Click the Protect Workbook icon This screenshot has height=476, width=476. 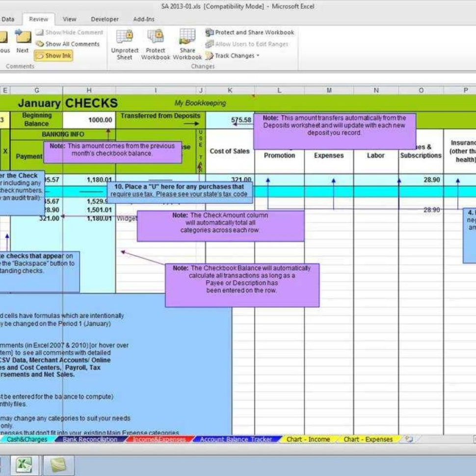[x=156, y=43]
